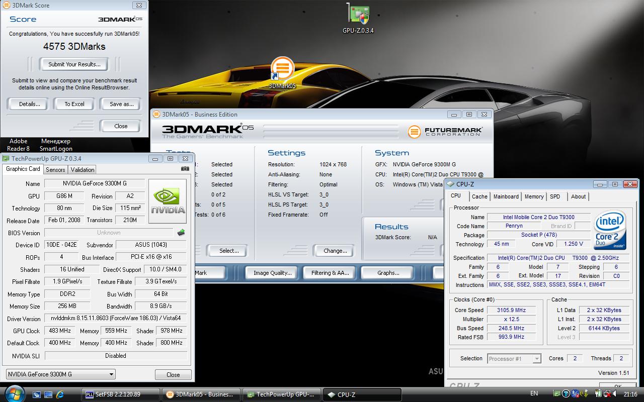
Task: Switch to Sensors tab in GPU-Z
Action: 55,170
